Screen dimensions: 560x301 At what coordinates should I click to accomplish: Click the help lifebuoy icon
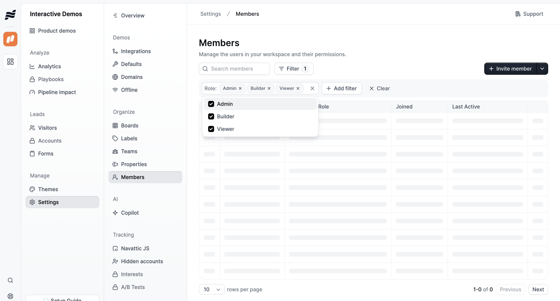[10, 296]
